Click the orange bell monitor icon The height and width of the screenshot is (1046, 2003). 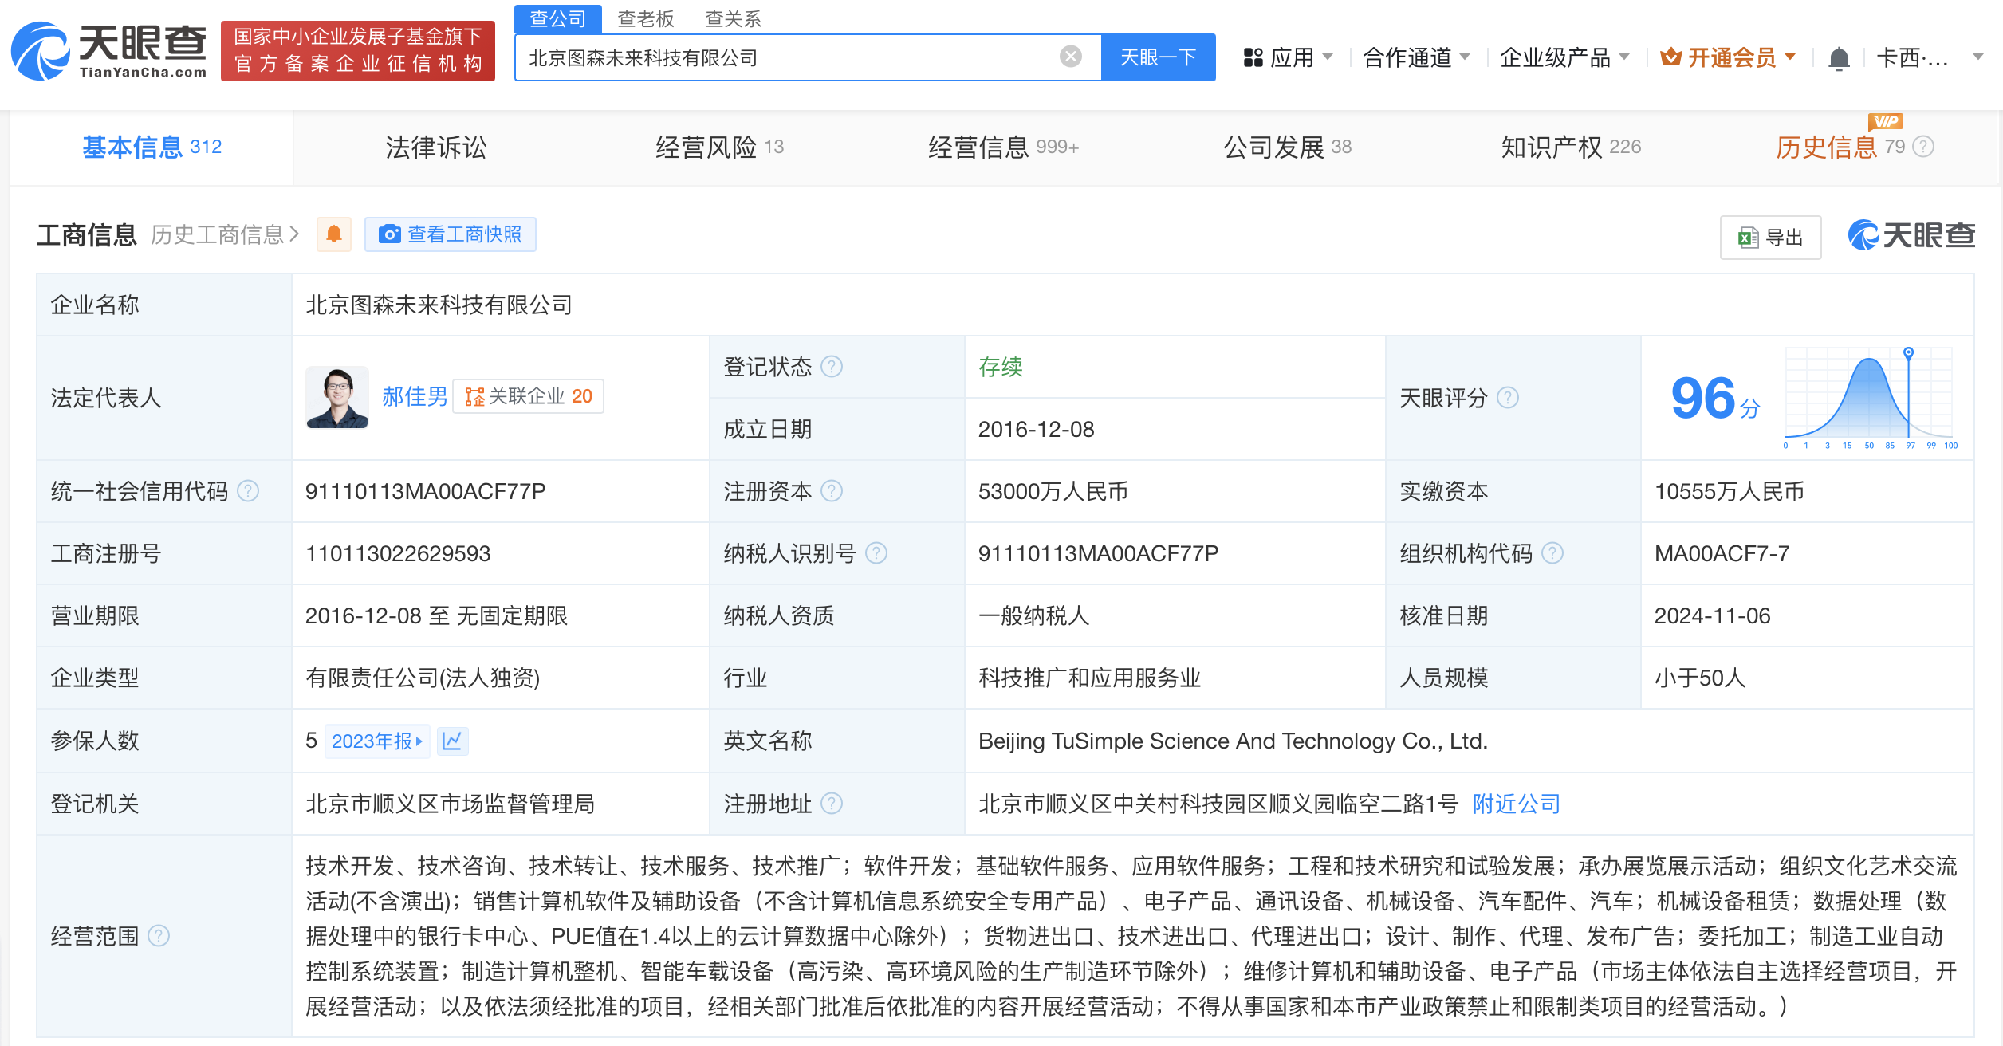click(334, 234)
